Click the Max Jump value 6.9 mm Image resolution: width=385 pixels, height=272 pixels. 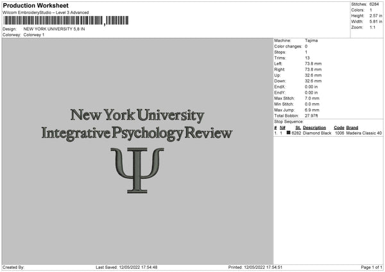pos(312,110)
